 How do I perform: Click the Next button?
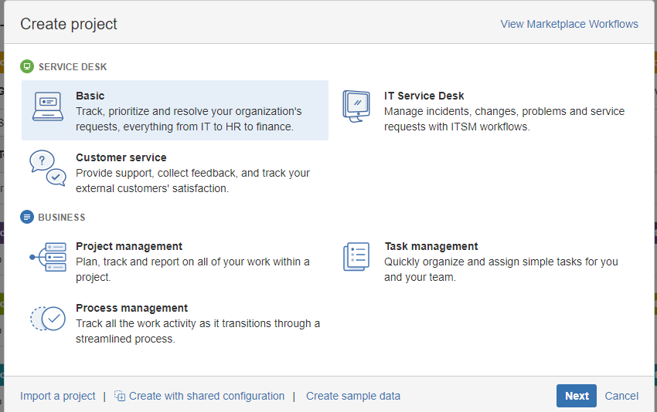coord(577,396)
